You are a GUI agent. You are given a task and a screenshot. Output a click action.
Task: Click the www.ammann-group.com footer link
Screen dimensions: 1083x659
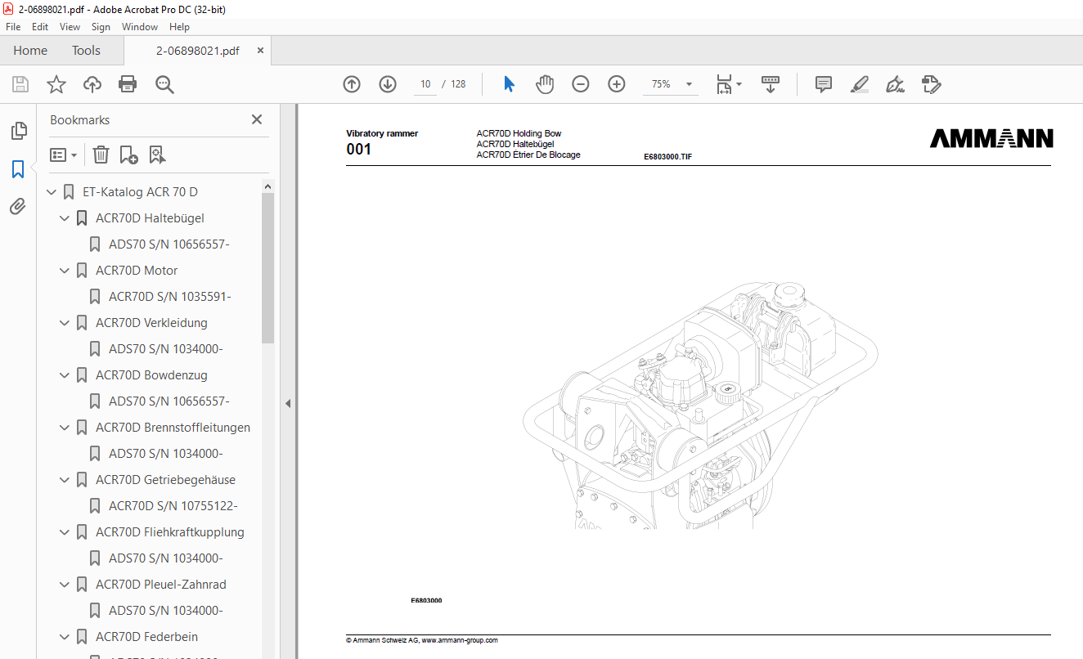tap(460, 640)
